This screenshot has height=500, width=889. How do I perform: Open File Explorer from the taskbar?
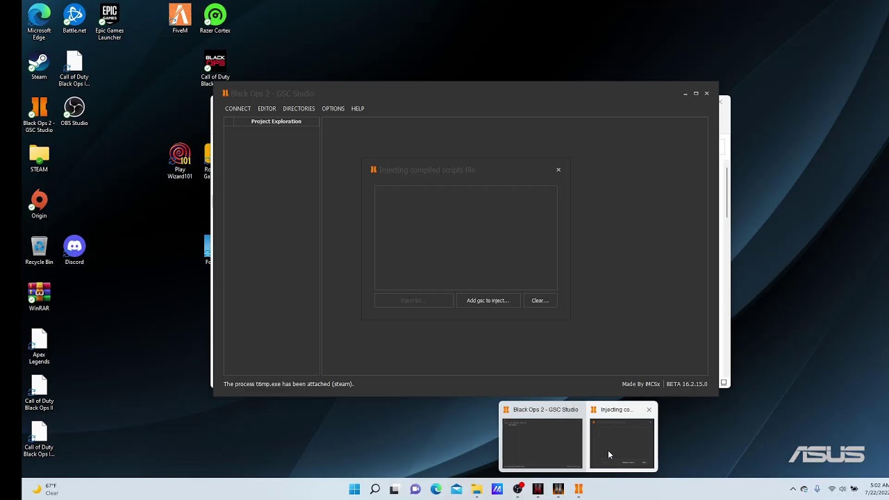point(476,489)
